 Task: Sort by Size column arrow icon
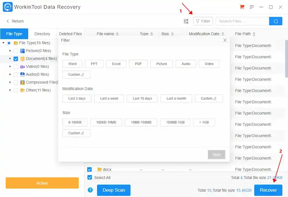tap(172, 34)
